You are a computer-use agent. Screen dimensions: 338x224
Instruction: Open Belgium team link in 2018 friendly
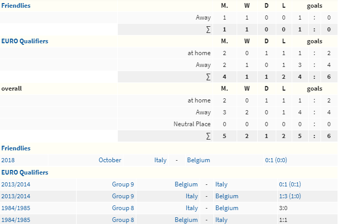[x=199, y=160]
